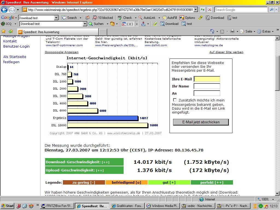This screenshot has height=210, width=280.
Task: Visit www.netcologne.de ad link
Action: [209, 45]
